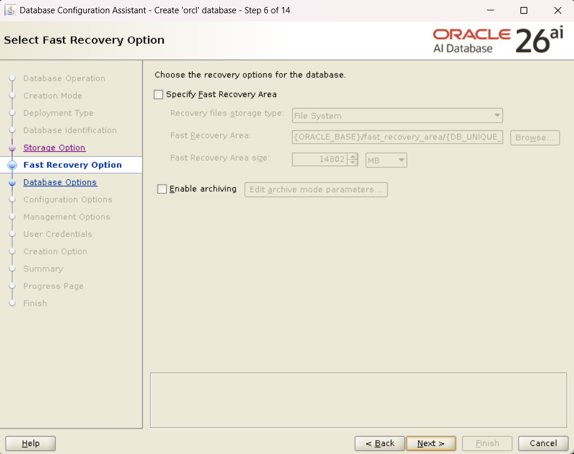
Task: Go back with the Back button
Action: tap(379, 443)
